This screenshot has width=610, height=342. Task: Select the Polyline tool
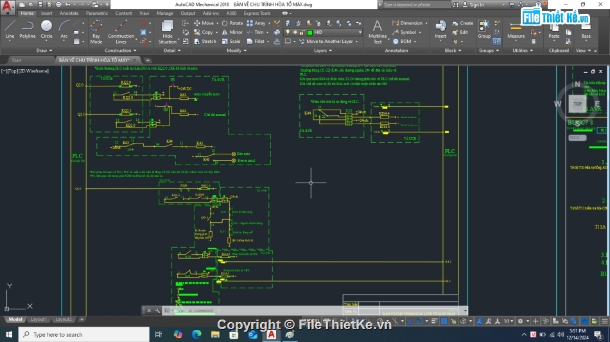click(27, 30)
